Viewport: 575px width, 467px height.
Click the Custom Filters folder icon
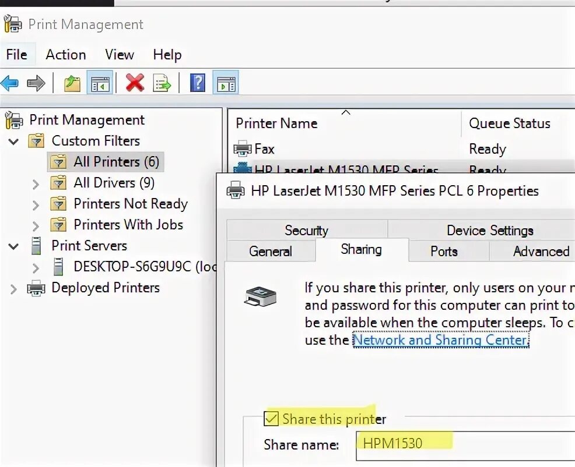click(x=36, y=141)
